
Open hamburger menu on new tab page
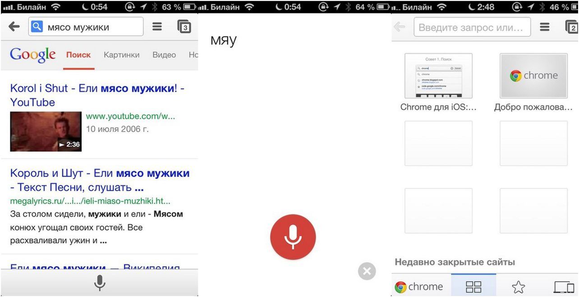(545, 27)
